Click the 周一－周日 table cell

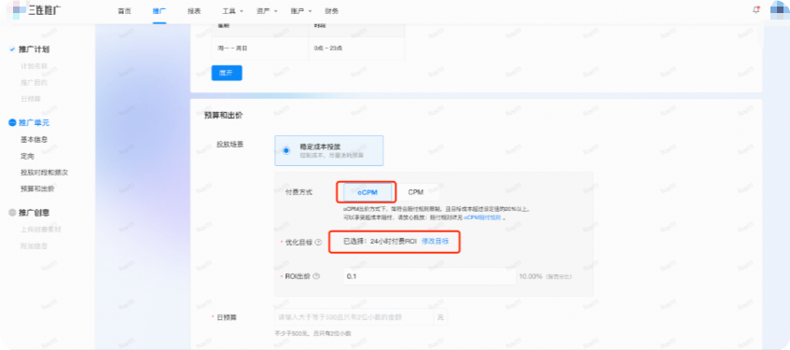[260, 49]
